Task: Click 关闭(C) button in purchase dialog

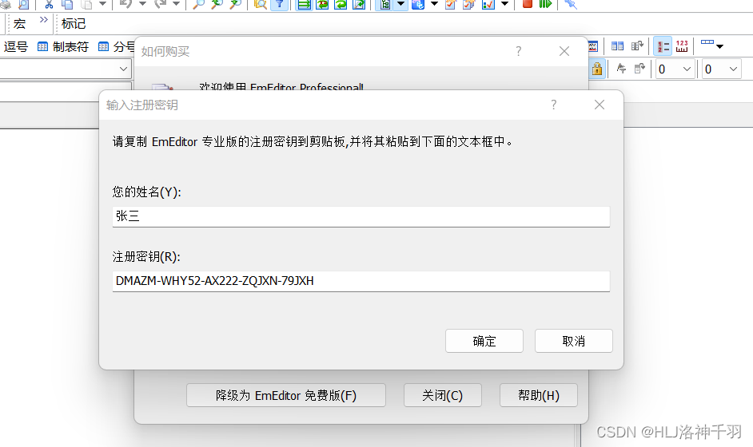Action: [442, 395]
